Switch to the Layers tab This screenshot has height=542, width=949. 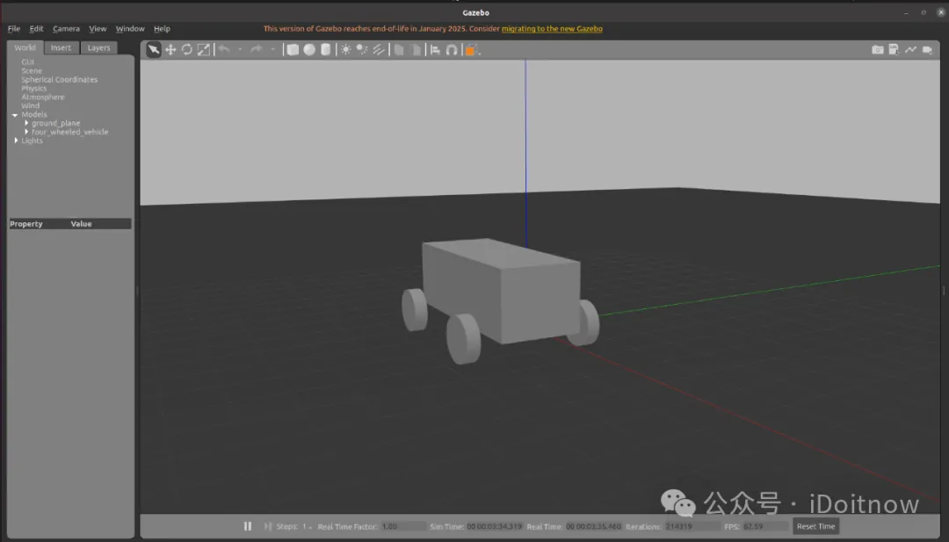click(98, 47)
